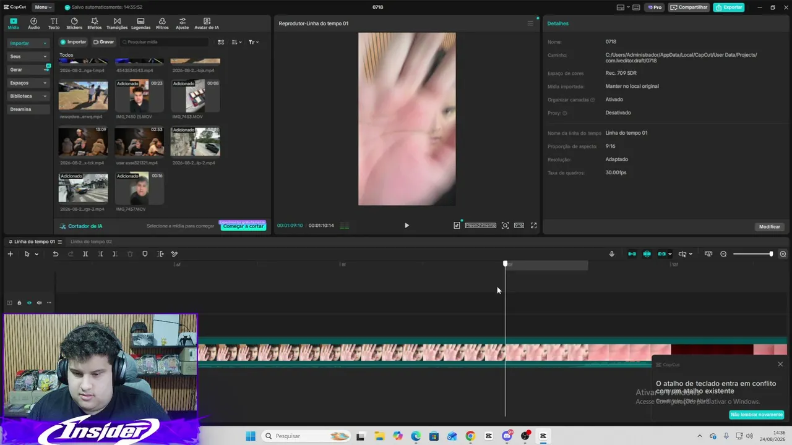
Task: Open the media sort options dropdown
Action: [x=237, y=42]
